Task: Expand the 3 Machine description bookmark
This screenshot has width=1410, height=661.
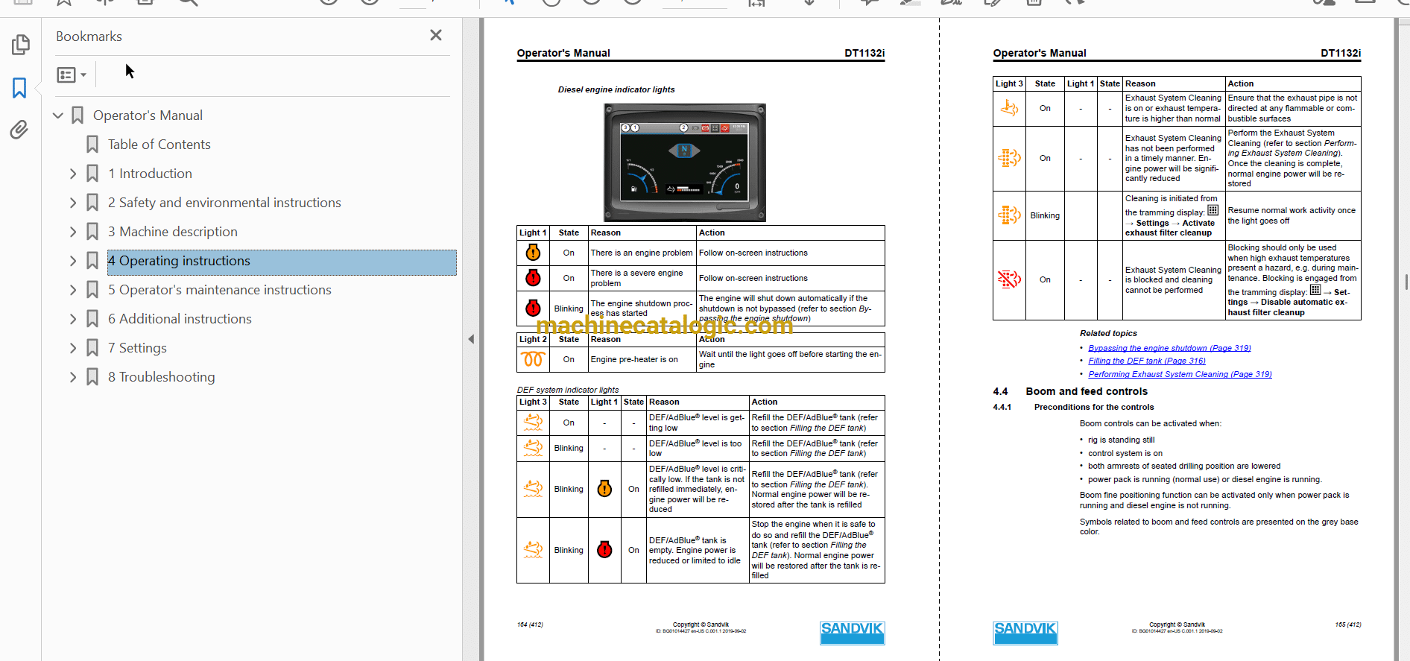Action: (73, 232)
